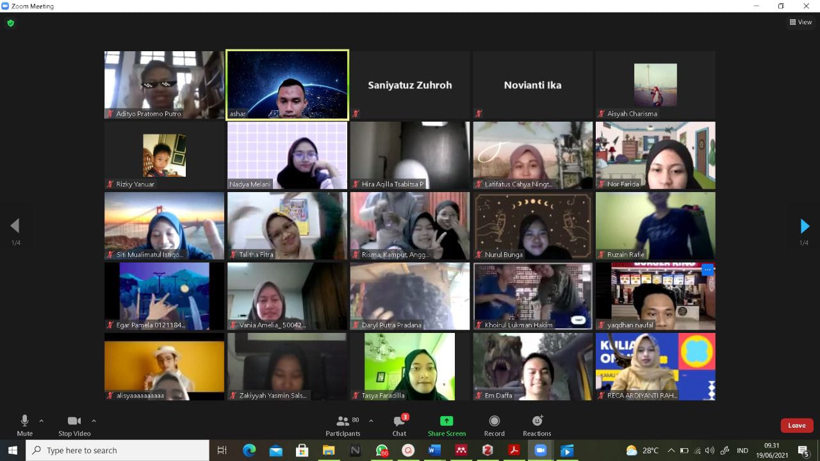Click the green encryption shield icon

click(x=10, y=23)
